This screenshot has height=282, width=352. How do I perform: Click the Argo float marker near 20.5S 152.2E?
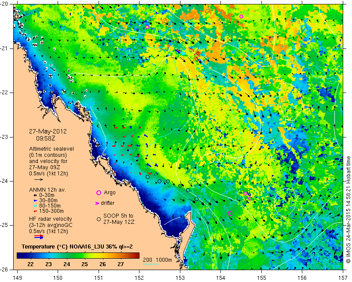click(147, 27)
